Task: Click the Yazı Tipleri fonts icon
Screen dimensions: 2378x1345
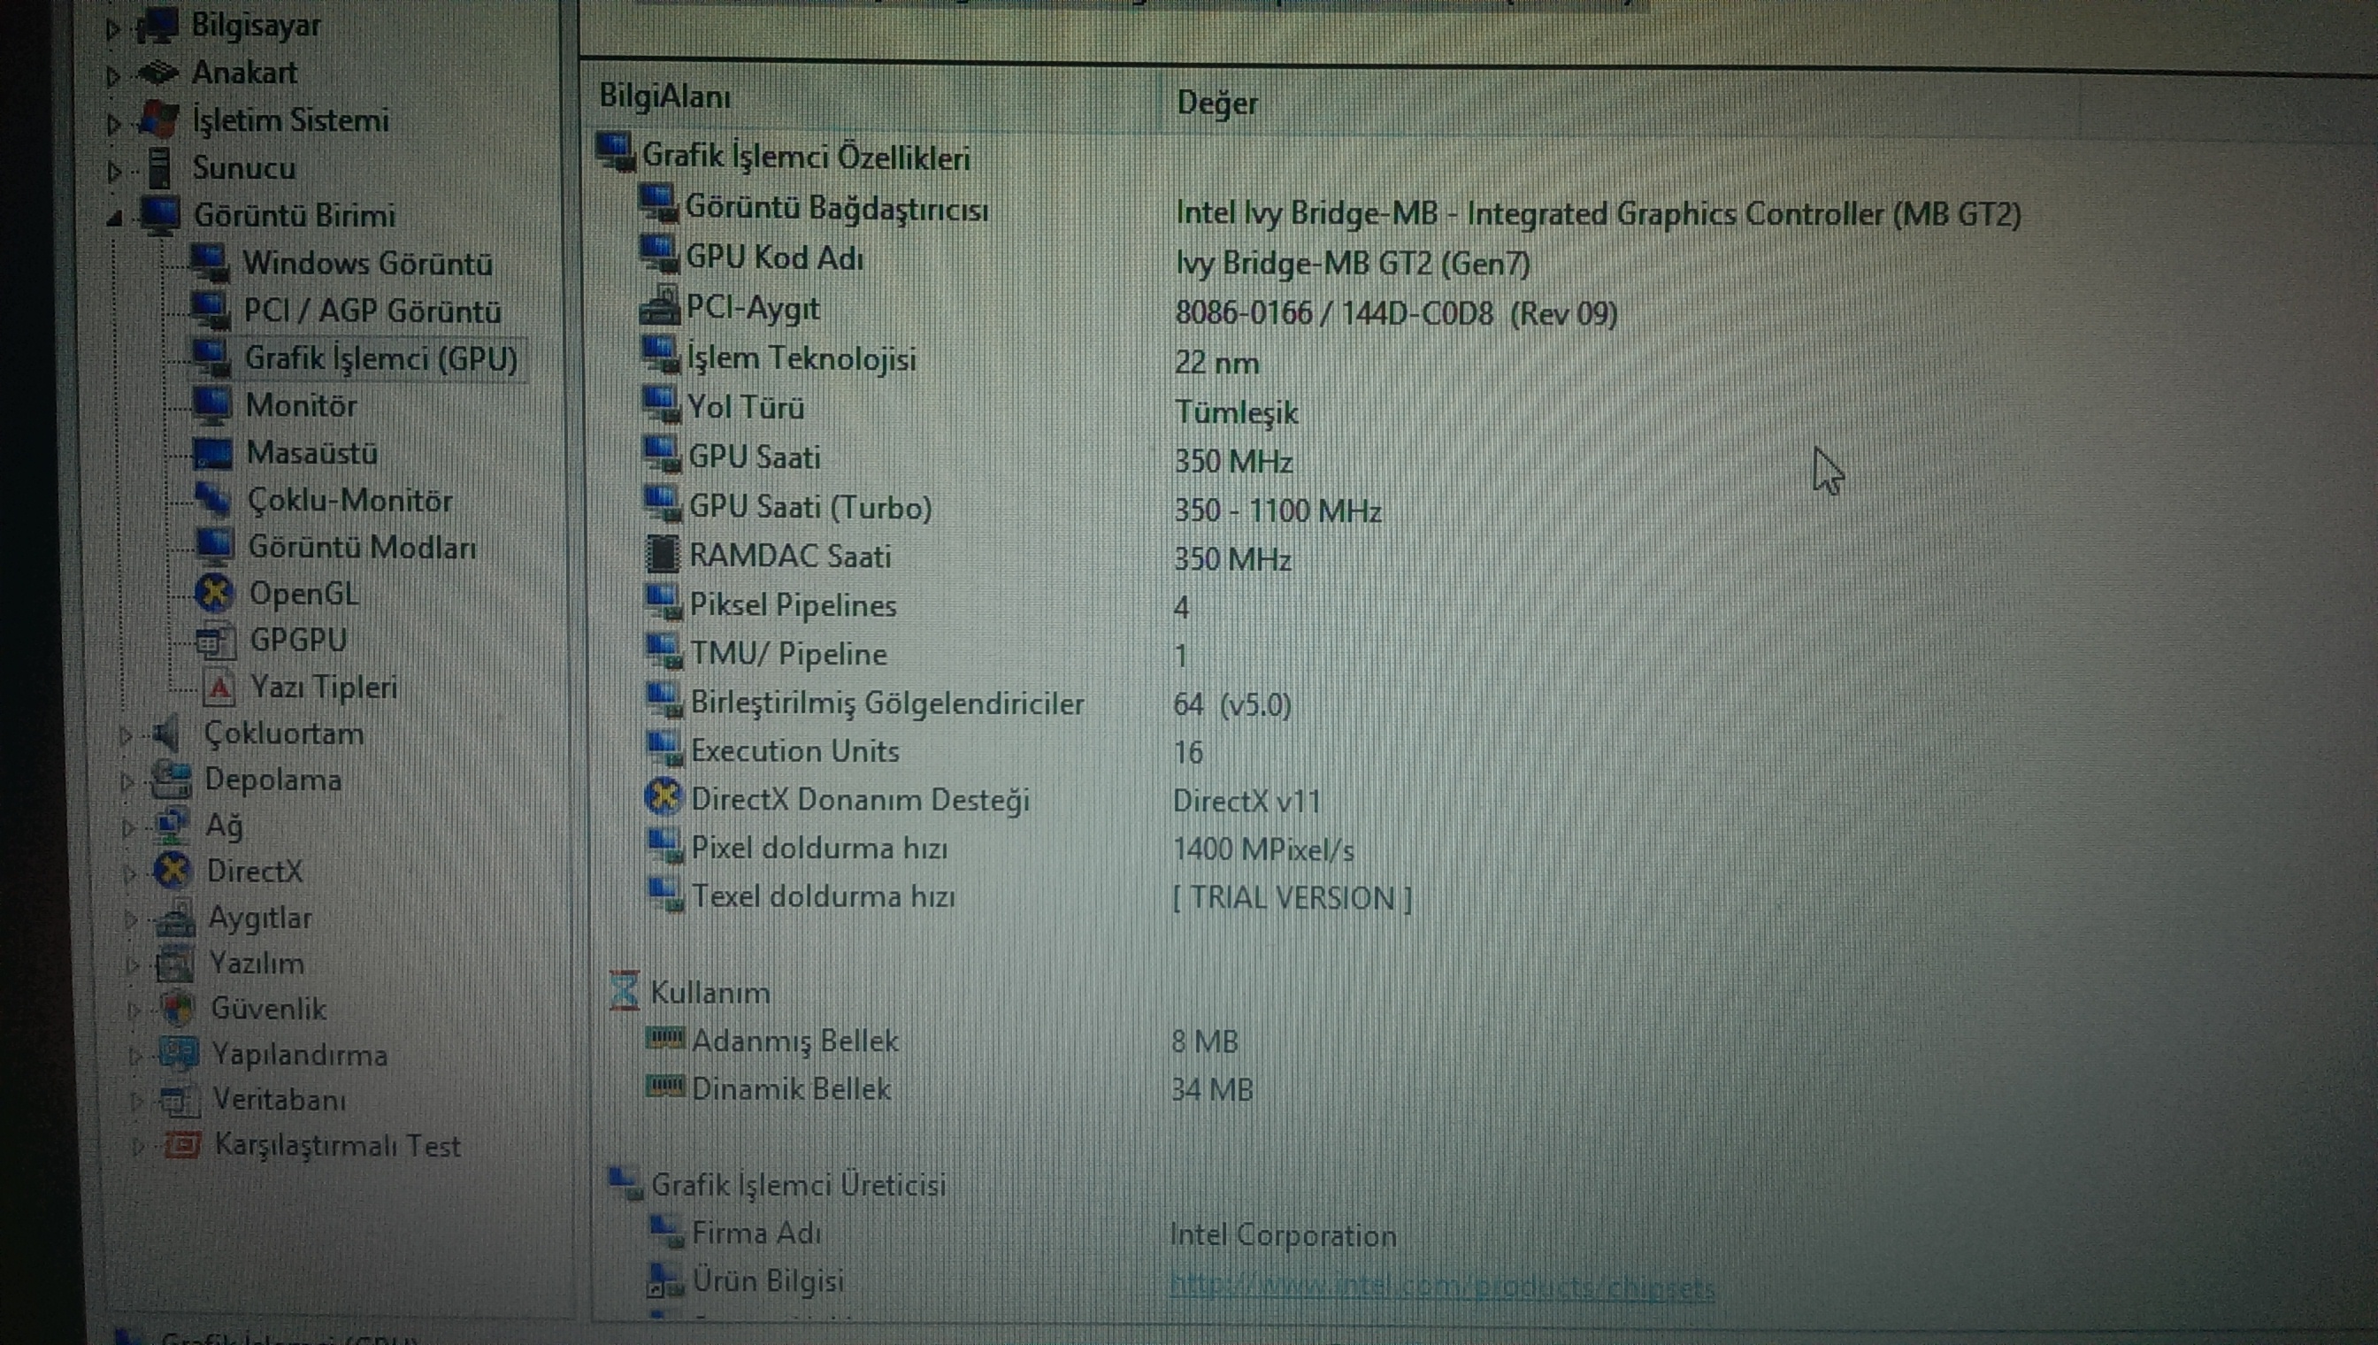Action: [x=219, y=688]
